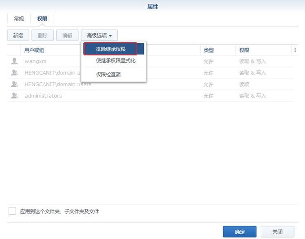Choose 排除继承权限 from the menu
The width and height of the screenshot is (305, 239).
coord(114,49)
